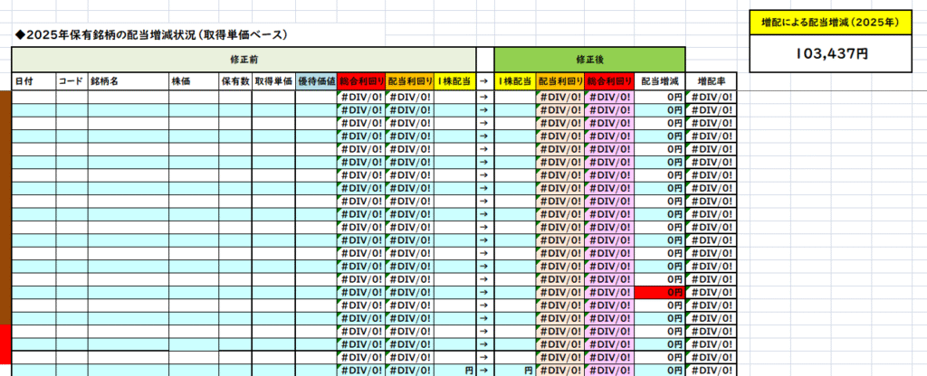Select the 銘柄名 column header
927x376 pixels.
129,81
